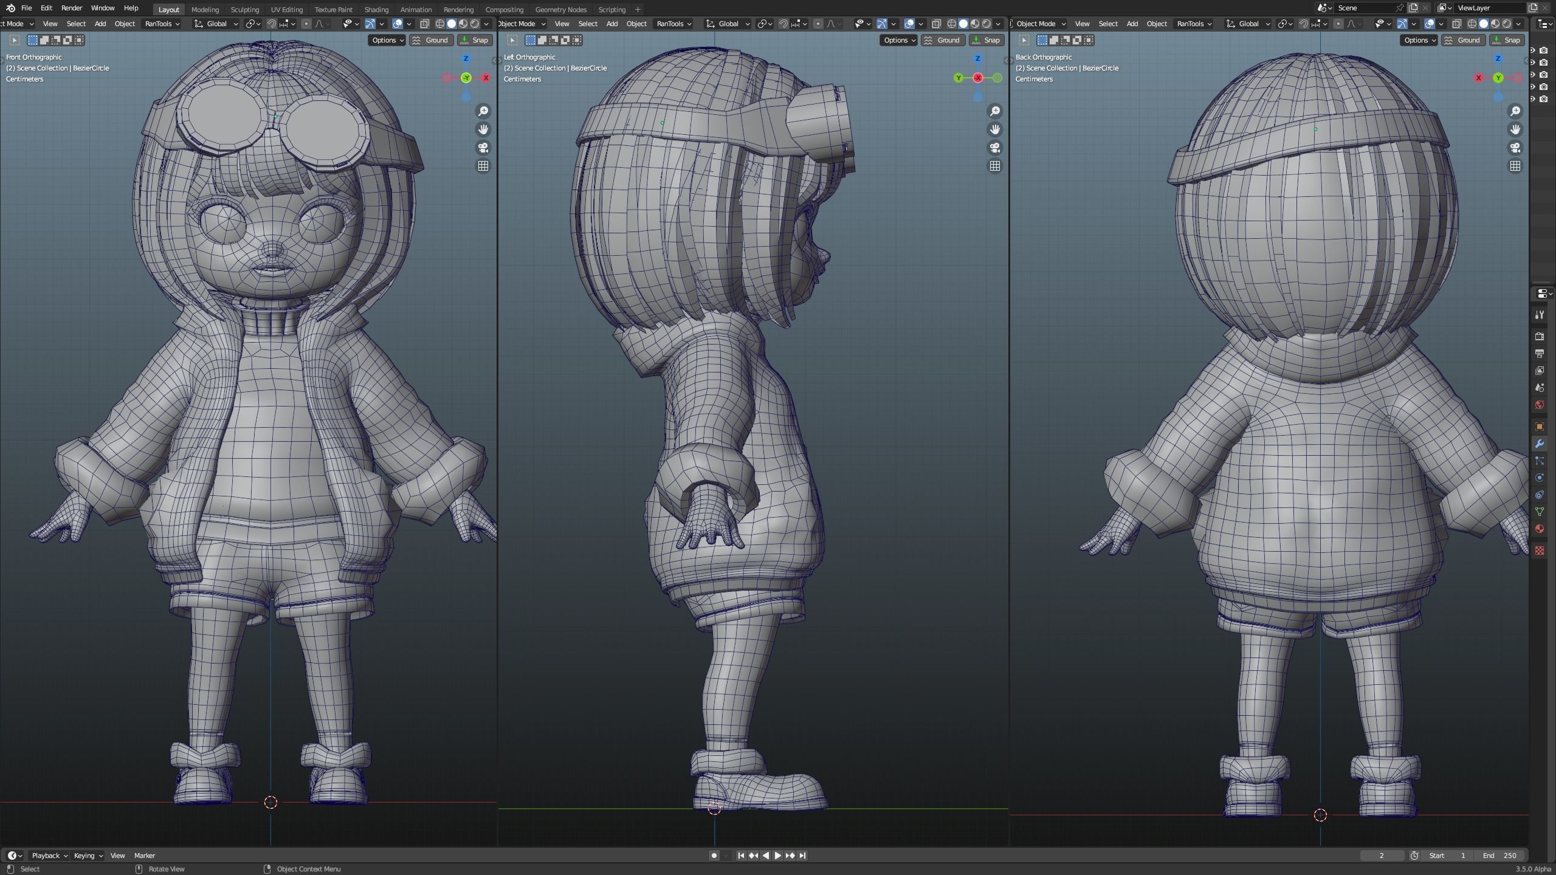1556x875 pixels.
Task: Click the Z axis on Left viewport gizmo
Action: (x=977, y=58)
